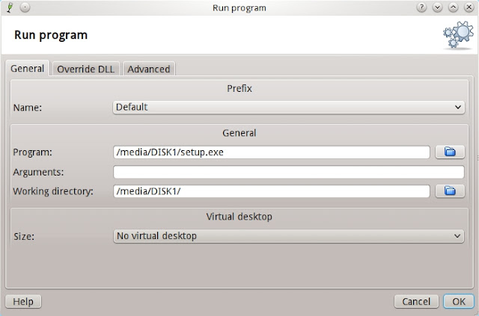Click the application icon in the title bar
479x316 pixels.
[x=8, y=7]
